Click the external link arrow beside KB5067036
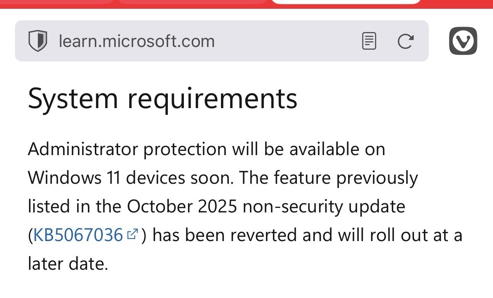 click(x=132, y=234)
